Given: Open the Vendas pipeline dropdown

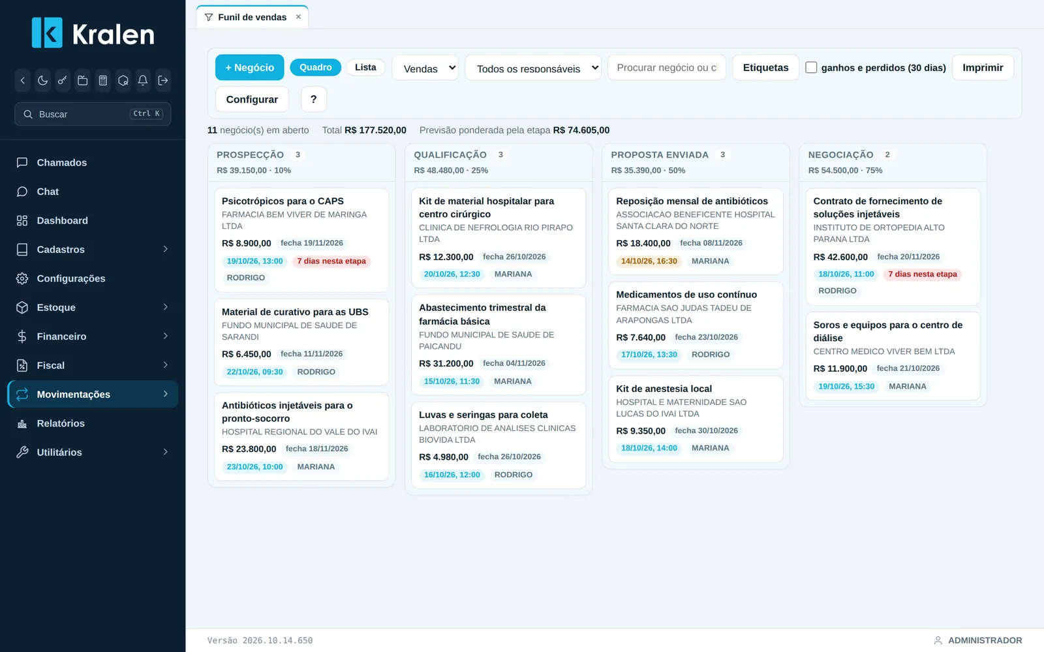Looking at the screenshot, I should click(425, 68).
